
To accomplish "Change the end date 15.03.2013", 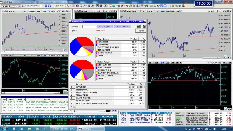I will tap(122, 26).
